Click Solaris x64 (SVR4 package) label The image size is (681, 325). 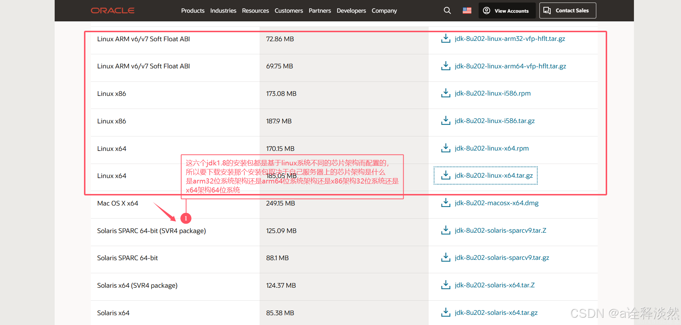click(137, 286)
